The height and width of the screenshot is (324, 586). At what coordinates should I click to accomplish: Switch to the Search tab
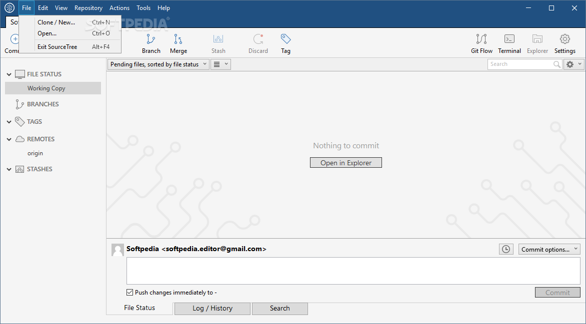click(280, 309)
